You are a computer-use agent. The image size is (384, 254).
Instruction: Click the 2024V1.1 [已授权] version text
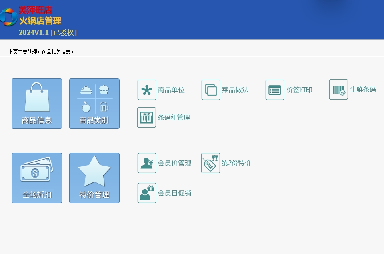coord(48,32)
